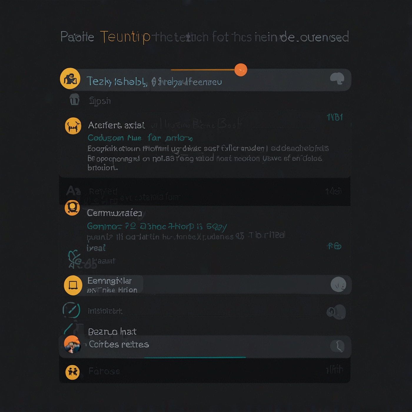412x412 pixels.
Task: Expand the "Bezno lnat" item
Action: tap(112, 332)
